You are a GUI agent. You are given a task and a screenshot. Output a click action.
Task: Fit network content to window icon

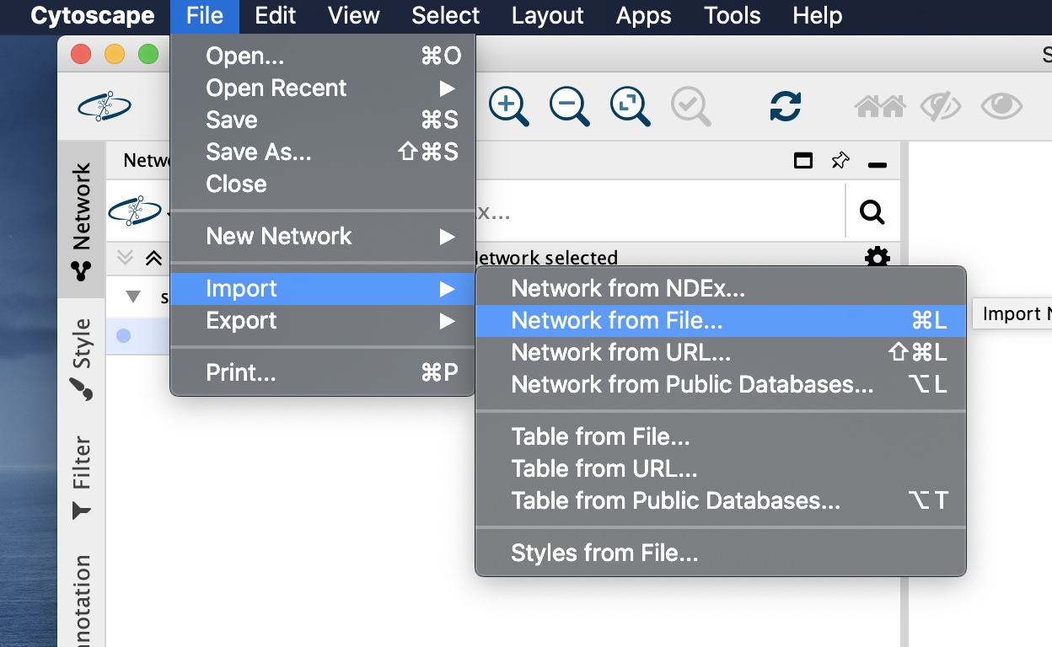630,106
